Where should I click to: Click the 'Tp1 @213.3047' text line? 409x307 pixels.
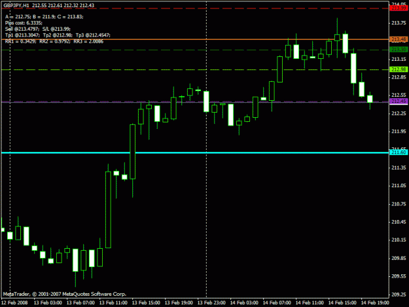58,35
